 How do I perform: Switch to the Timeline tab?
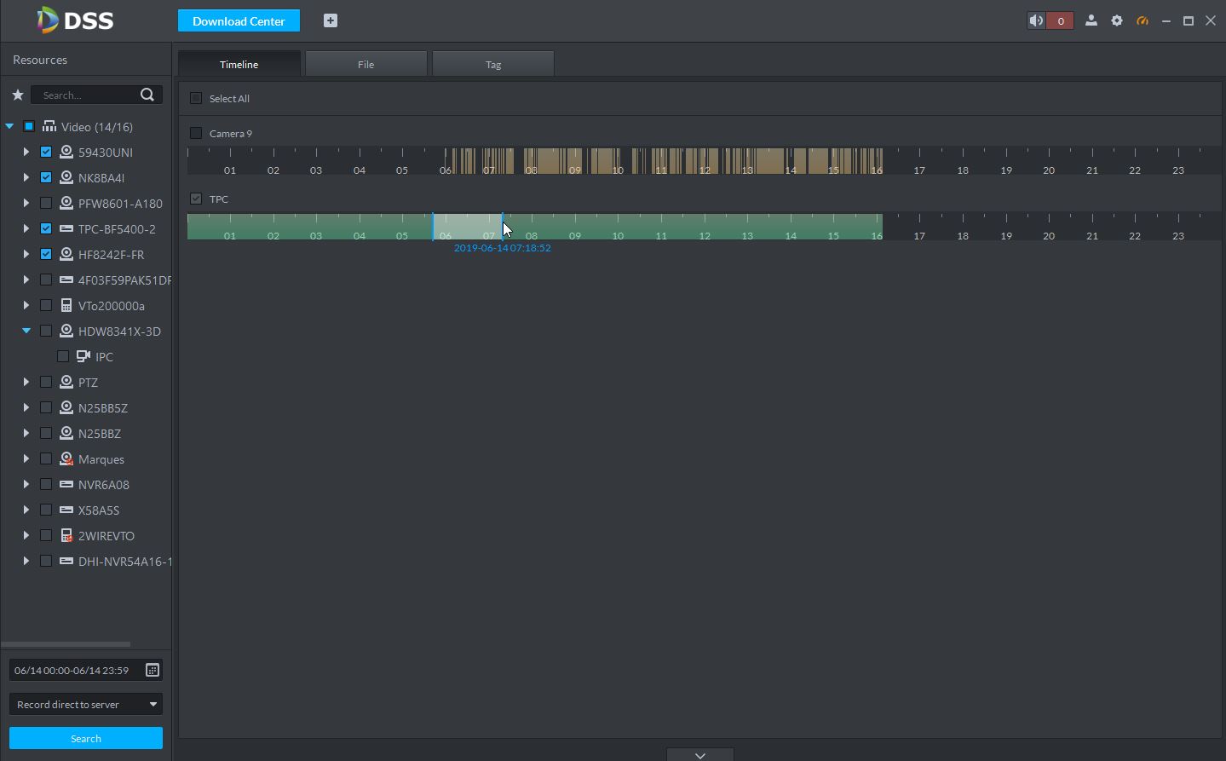[x=239, y=64]
